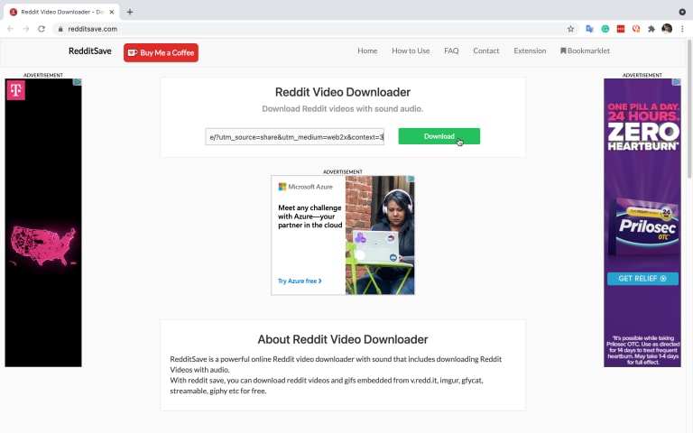Bookmark this page with the star icon

(x=570, y=29)
